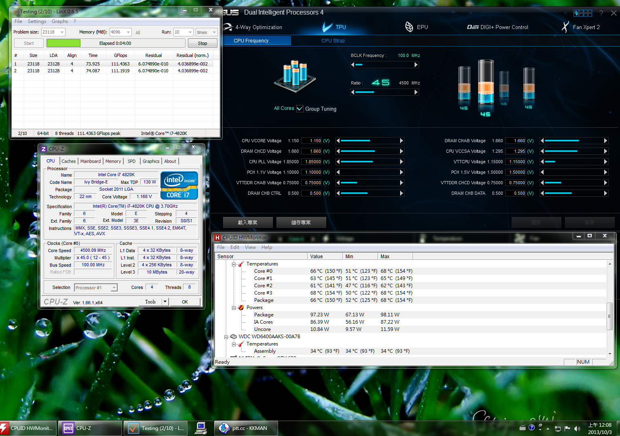Image resolution: width=620 pixels, height=436 pixels.
Task: Open LinX Graphs menu
Action: point(60,21)
